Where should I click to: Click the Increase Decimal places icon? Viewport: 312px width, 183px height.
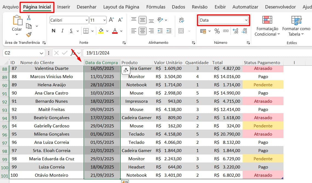(x=235, y=31)
